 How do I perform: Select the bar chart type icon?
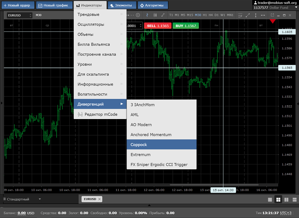[x=147, y=15]
